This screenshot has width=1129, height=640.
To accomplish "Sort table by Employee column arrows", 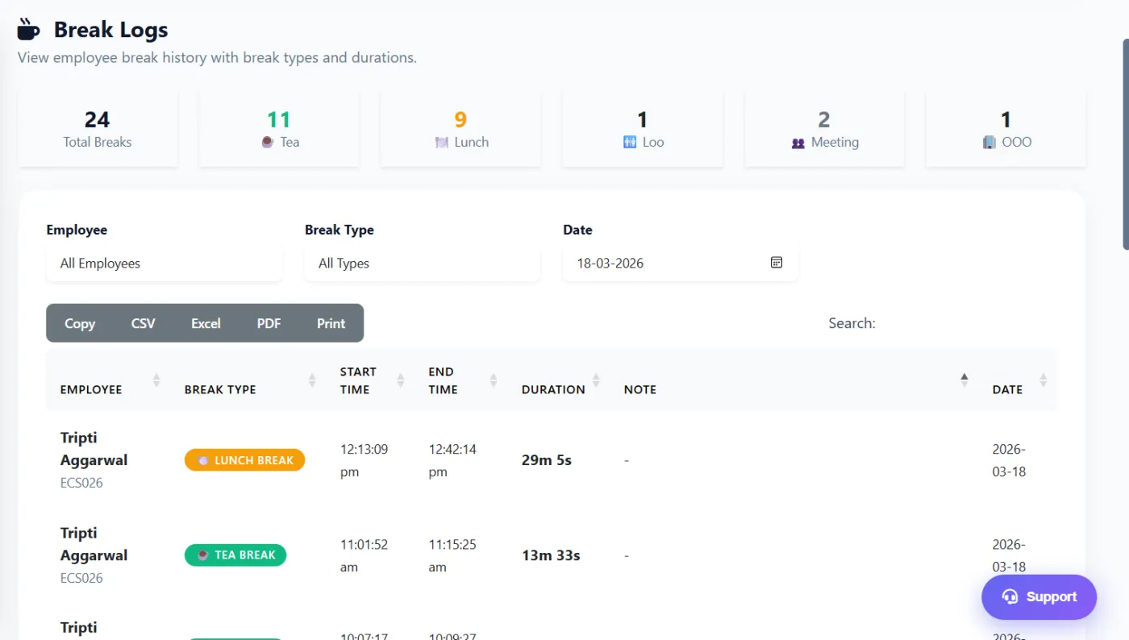I will pyautogui.click(x=156, y=380).
